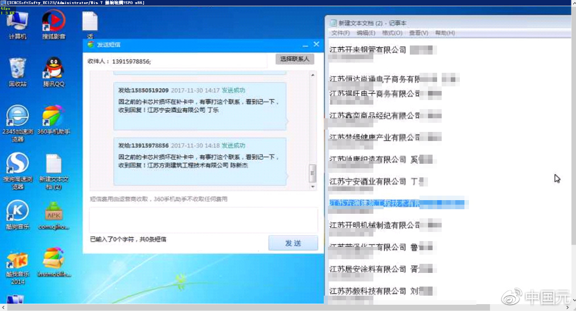Screen dimensions: 576x311
Task: Close the 发送短信 window
Action: (316, 44)
